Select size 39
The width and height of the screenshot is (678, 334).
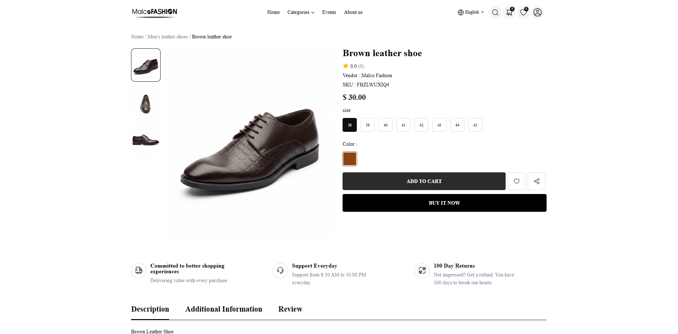tap(367, 125)
